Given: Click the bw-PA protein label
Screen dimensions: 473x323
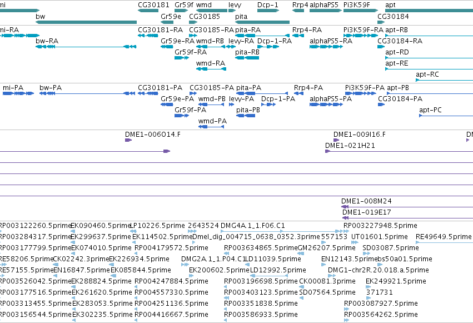Looking at the screenshot, I should pos(51,88).
